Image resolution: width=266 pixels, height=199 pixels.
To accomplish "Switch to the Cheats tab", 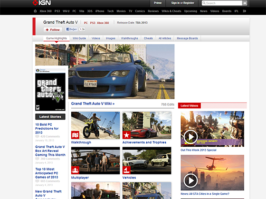I will coord(148,38).
